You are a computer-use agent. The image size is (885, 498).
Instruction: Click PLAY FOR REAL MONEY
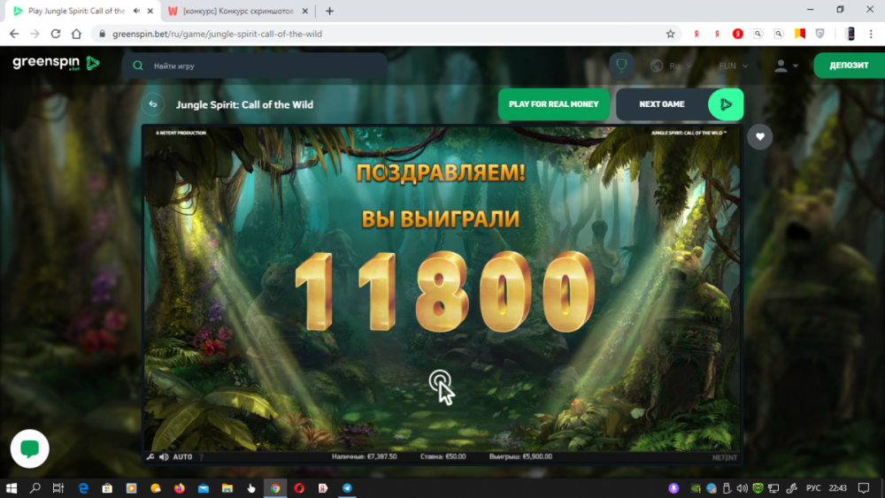click(553, 104)
